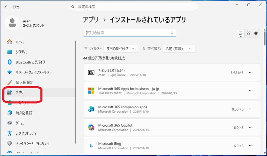This screenshot has height=156, width=267.
Task: Switch to table view layout icon
Action: [256, 33]
